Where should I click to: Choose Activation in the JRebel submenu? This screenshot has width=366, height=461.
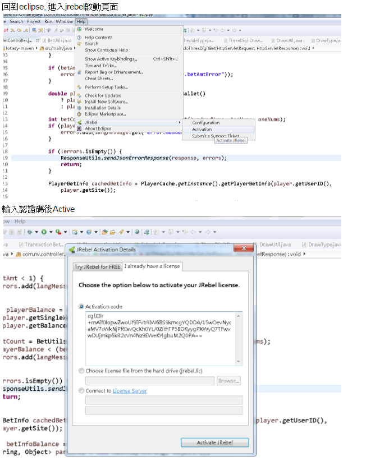pyautogui.click(x=218, y=130)
